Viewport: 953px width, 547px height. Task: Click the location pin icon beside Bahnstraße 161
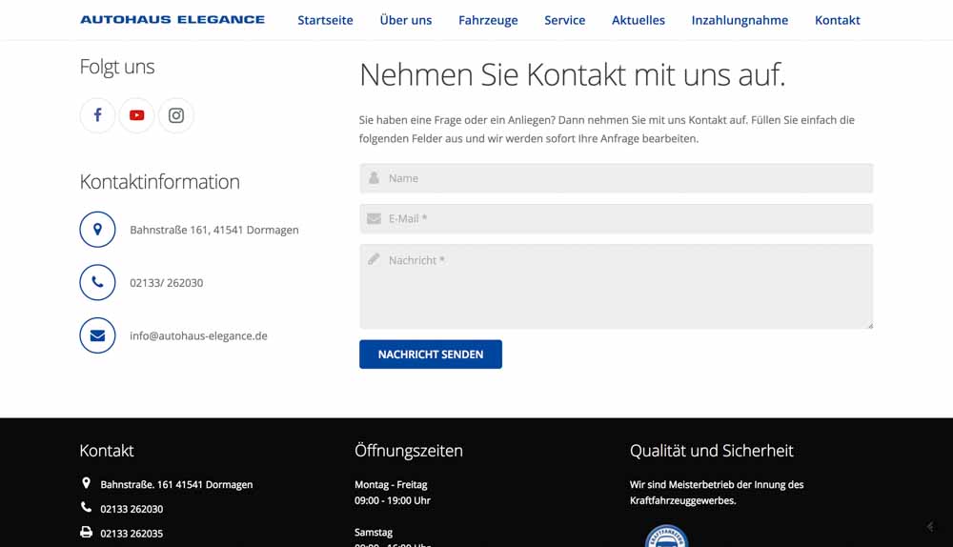[97, 230]
